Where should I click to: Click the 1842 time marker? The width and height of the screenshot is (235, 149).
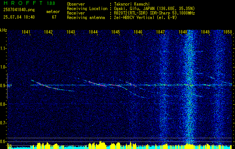tap(49, 32)
